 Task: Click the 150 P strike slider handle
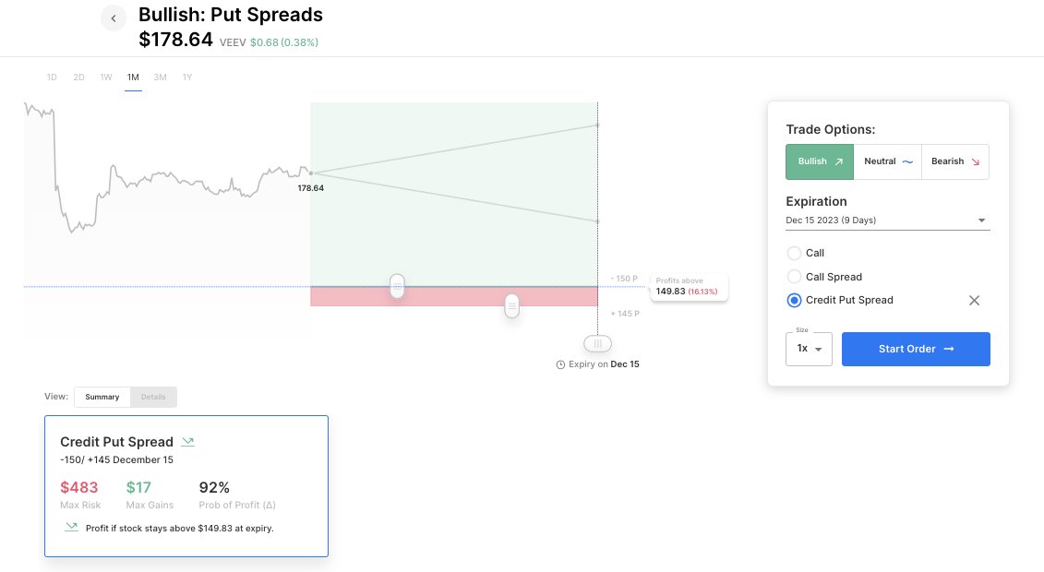(397, 286)
